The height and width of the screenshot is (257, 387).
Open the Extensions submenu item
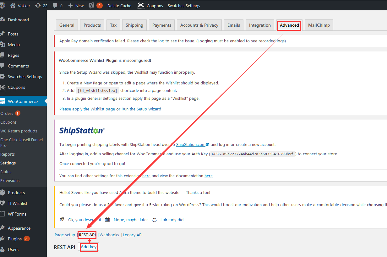click(x=10, y=180)
